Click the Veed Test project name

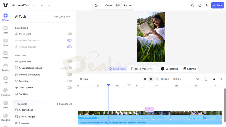coord(24,5)
